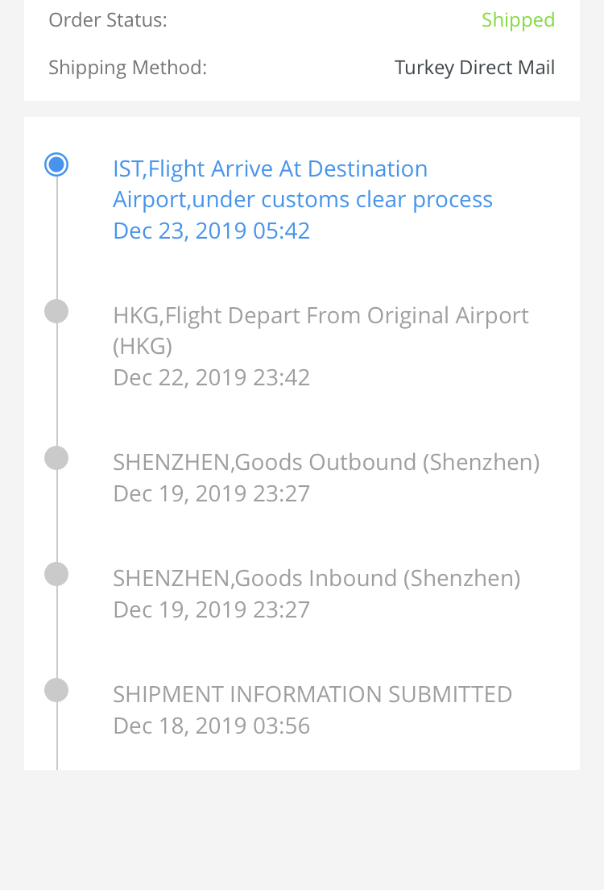This screenshot has height=890, width=604.
Task: Click gray dot beside Goods Inbound entry
Action: [56, 574]
